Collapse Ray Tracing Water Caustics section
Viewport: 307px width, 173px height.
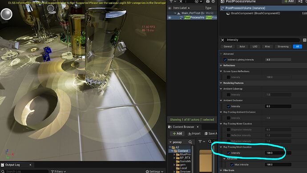click(221, 124)
